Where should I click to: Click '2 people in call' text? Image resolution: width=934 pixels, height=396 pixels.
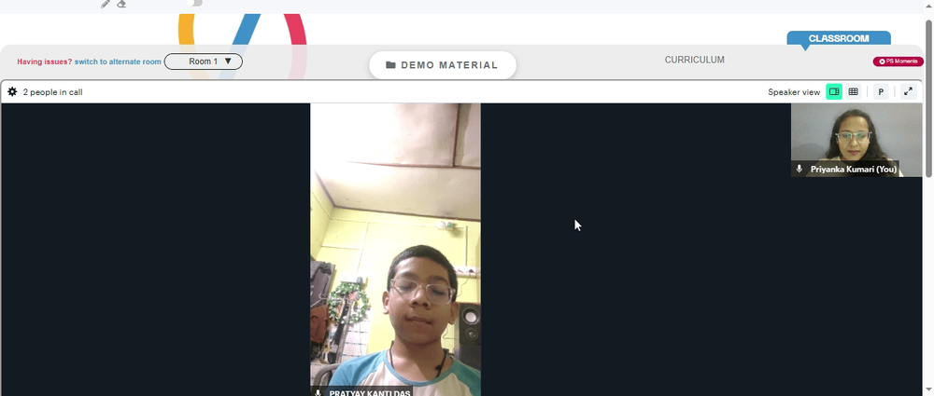(x=52, y=92)
